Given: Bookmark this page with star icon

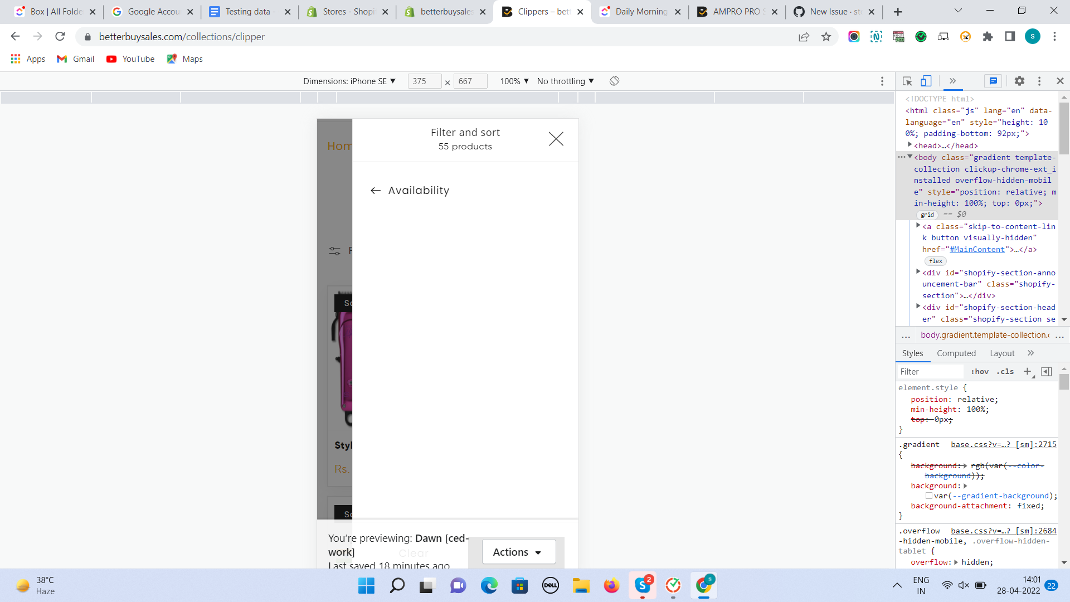Looking at the screenshot, I should 826,37.
